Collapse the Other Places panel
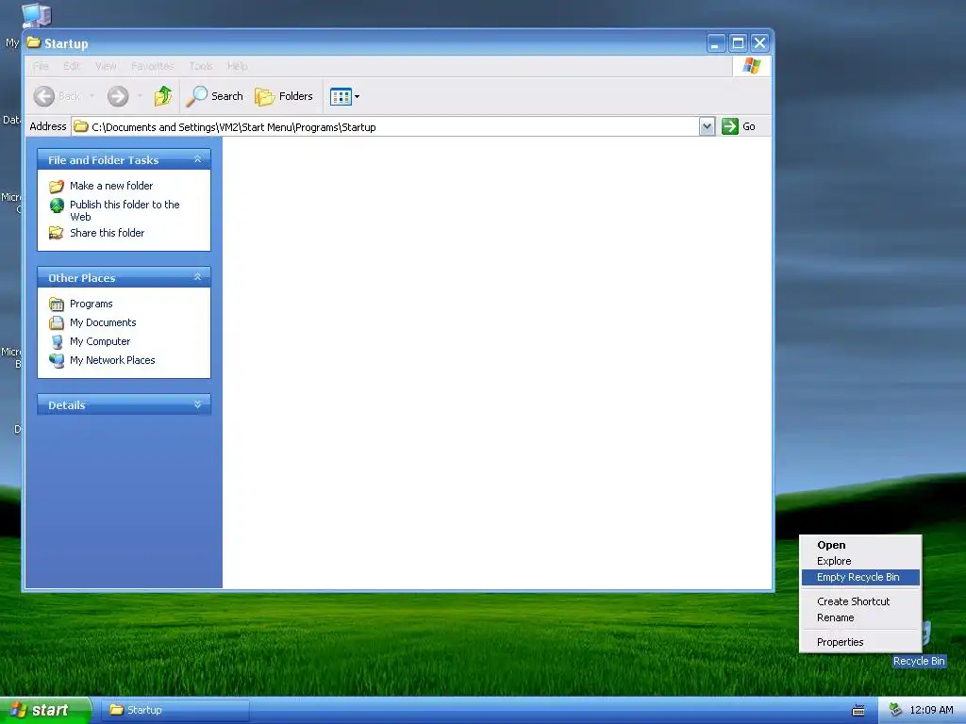966x724 pixels. click(x=198, y=277)
